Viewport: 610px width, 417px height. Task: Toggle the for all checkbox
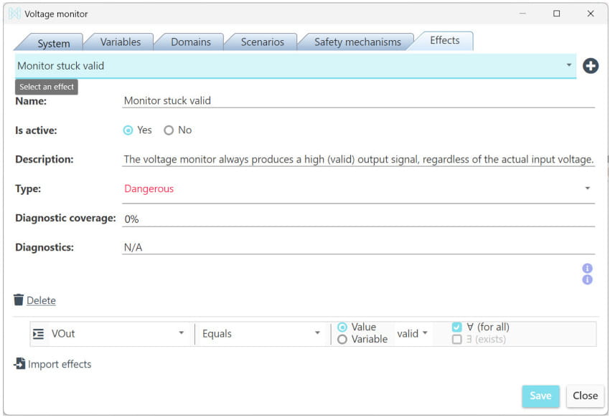click(x=456, y=327)
